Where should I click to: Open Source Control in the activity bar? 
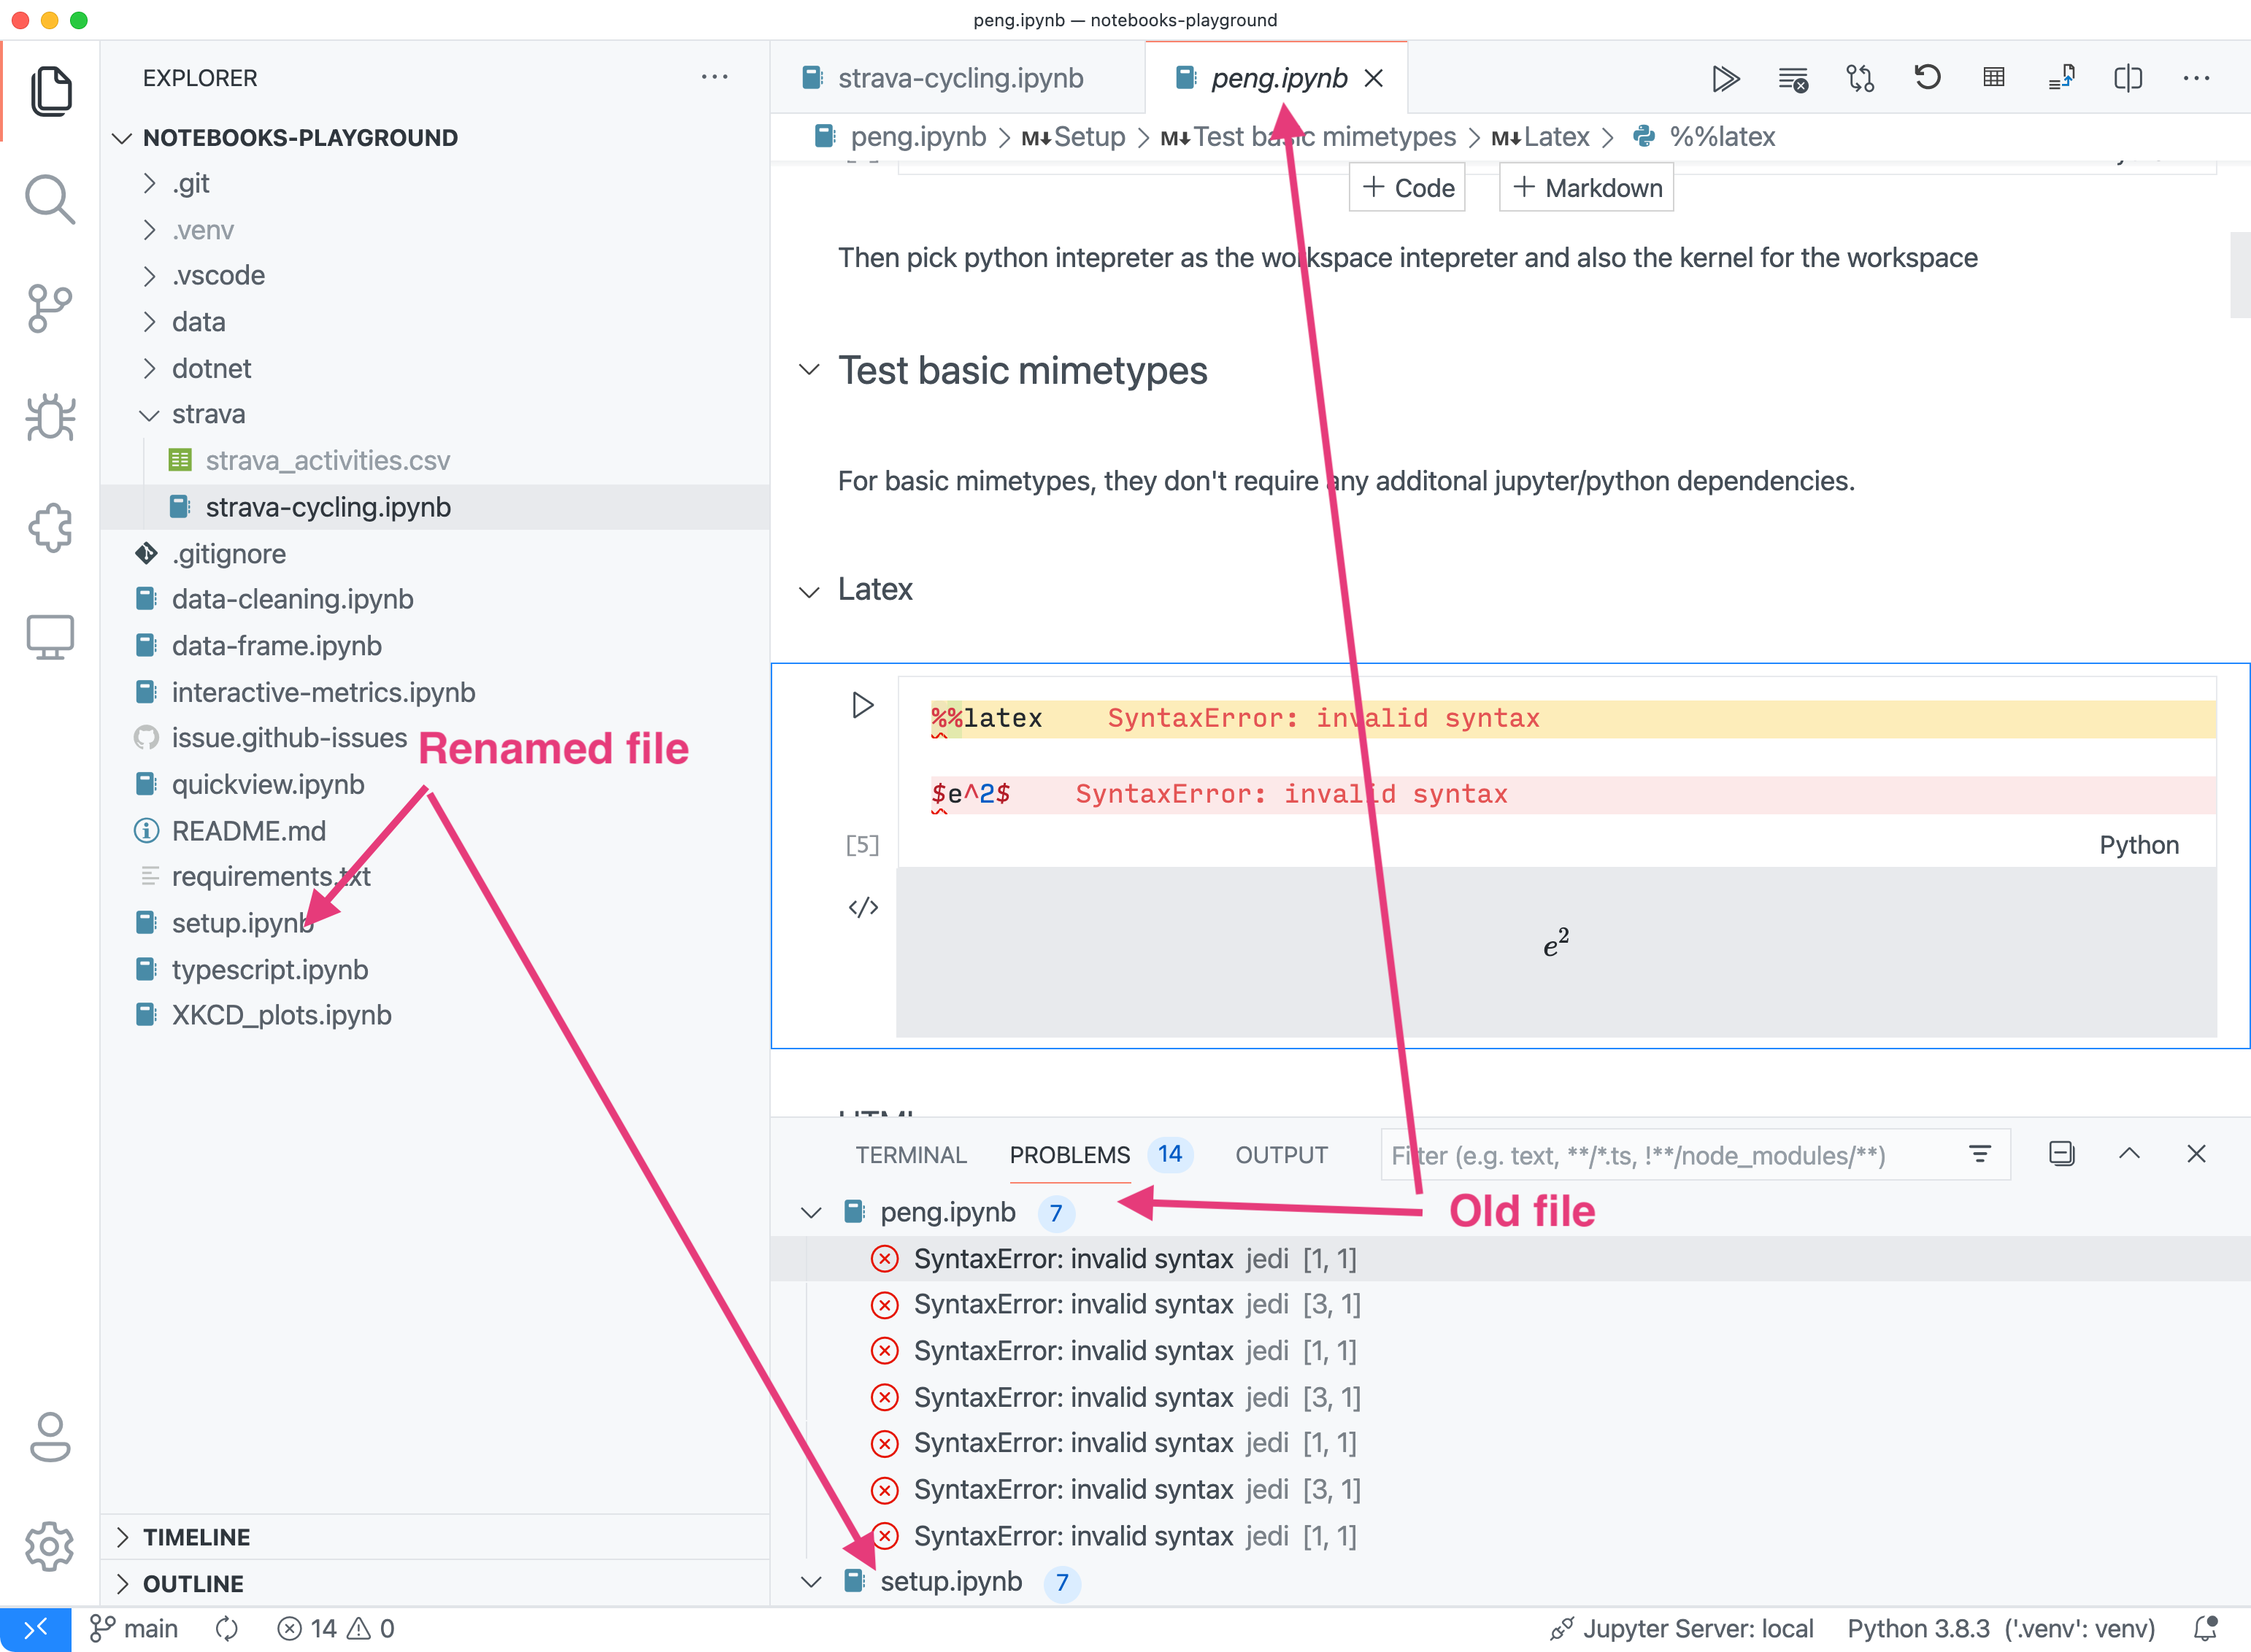pos(49,308)
